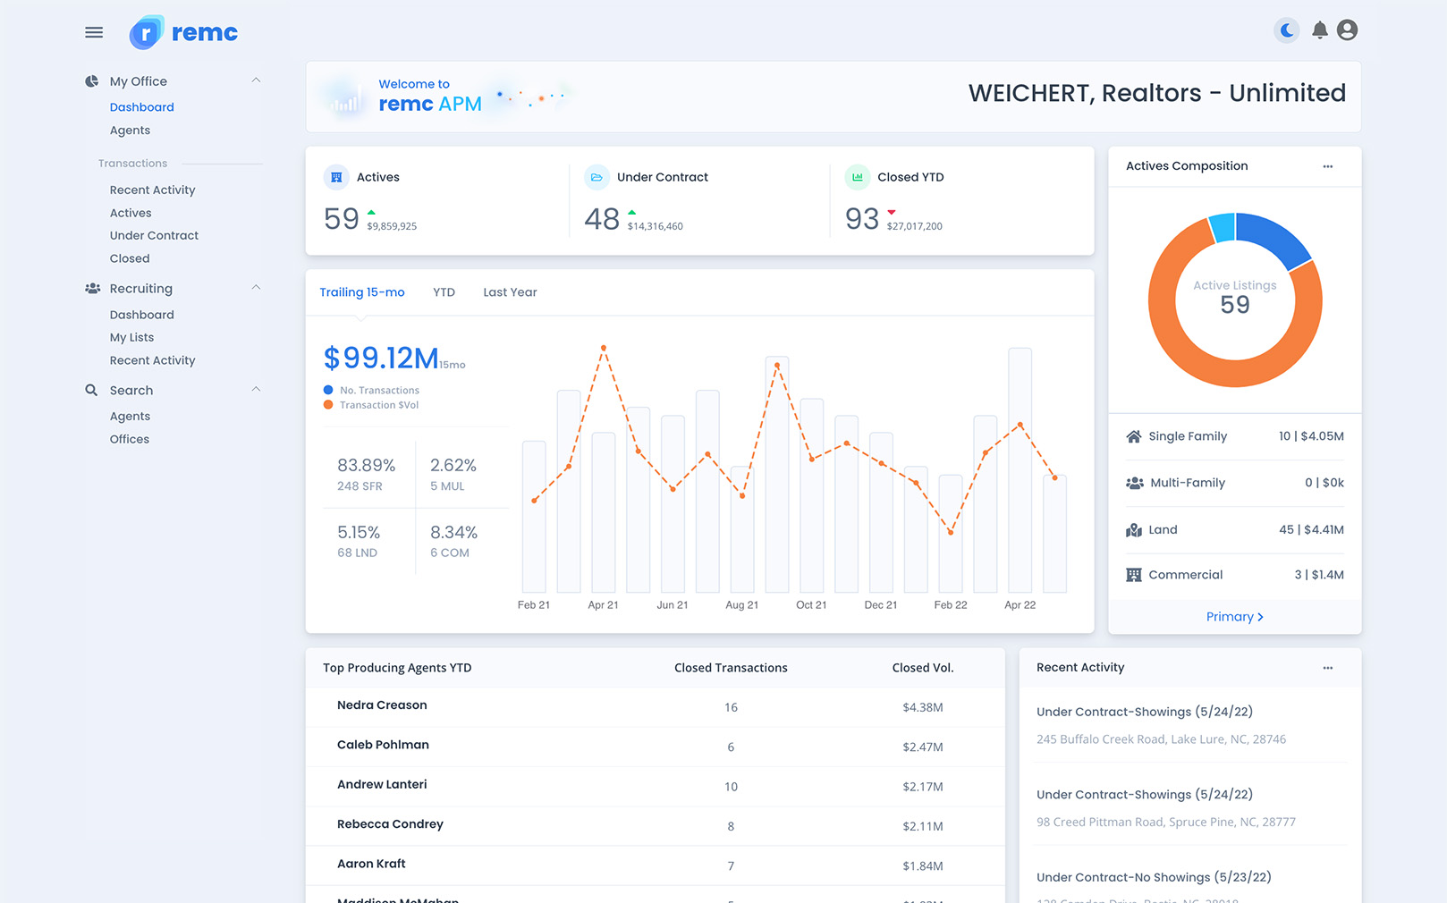Click Under Contract-No Showings (5/23/22) entry
Screen dimensions: 1447x903
tap(1154, 878)
